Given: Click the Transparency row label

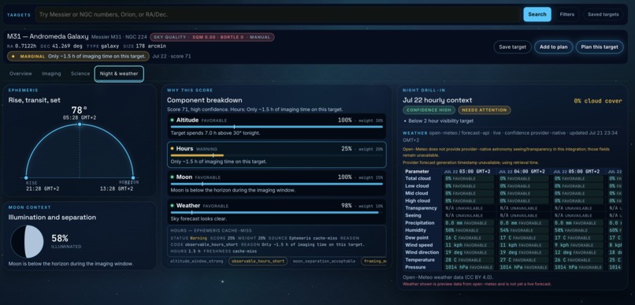Looking at the screenshot, I should coord(421,208).
